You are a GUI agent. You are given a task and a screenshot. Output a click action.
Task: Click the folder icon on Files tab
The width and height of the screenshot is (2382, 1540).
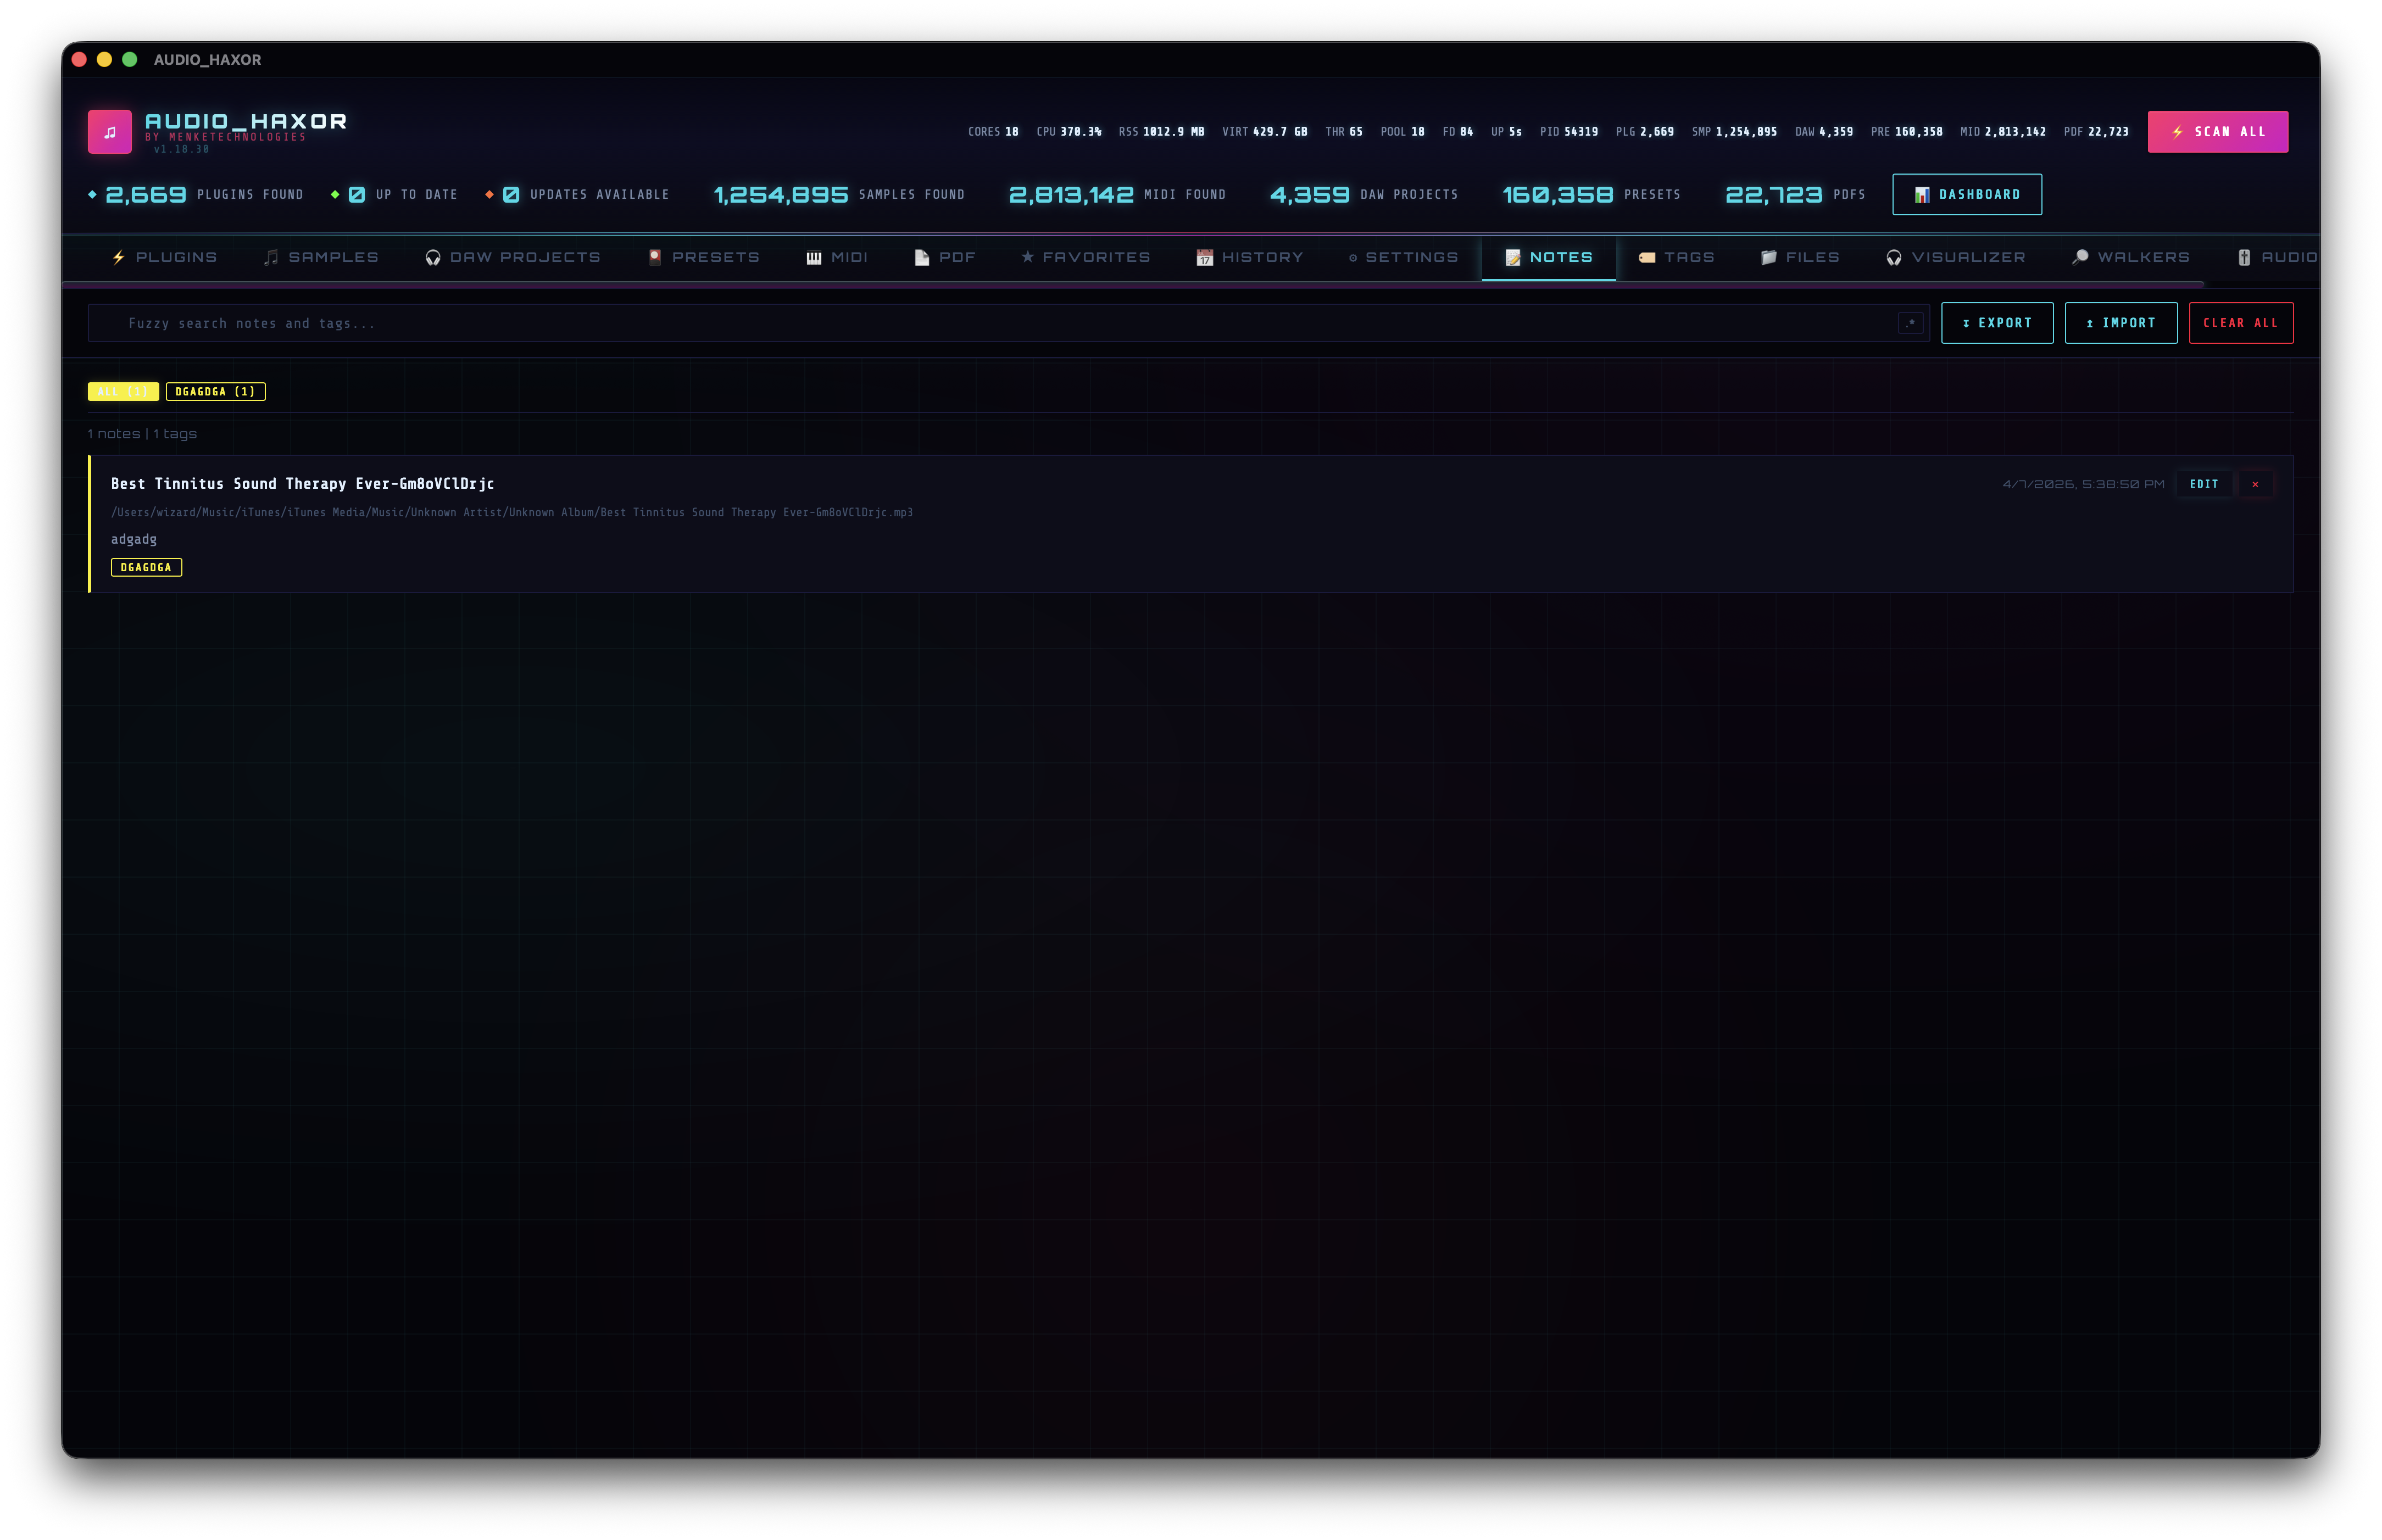[1769, 257]
